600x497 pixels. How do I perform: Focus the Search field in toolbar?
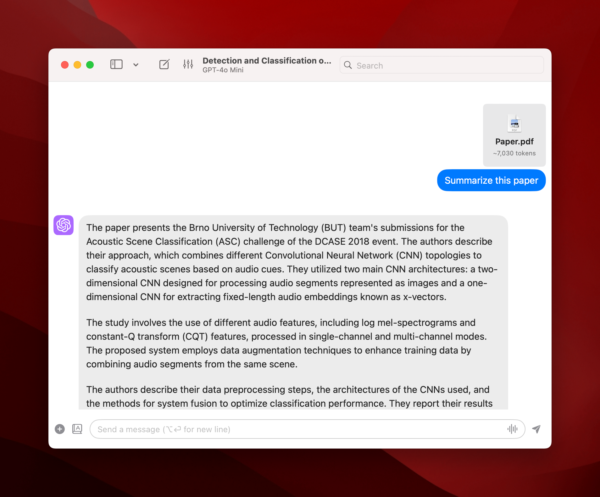point(447,65)
